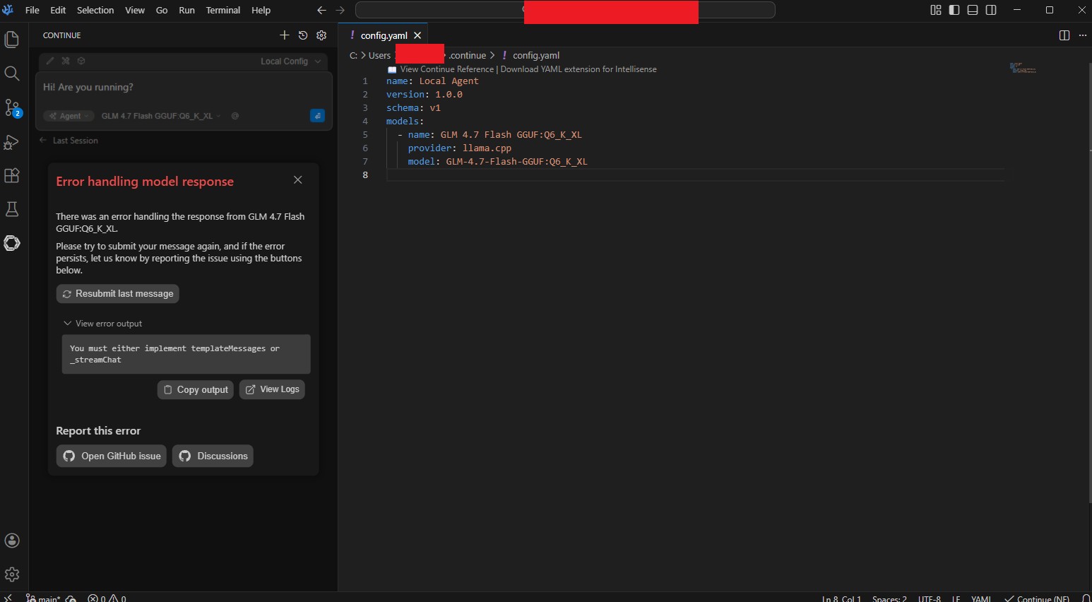Select the config.yaml editor tab
The height and width of the screenshot is (602, 1092).
click(384, 35)
